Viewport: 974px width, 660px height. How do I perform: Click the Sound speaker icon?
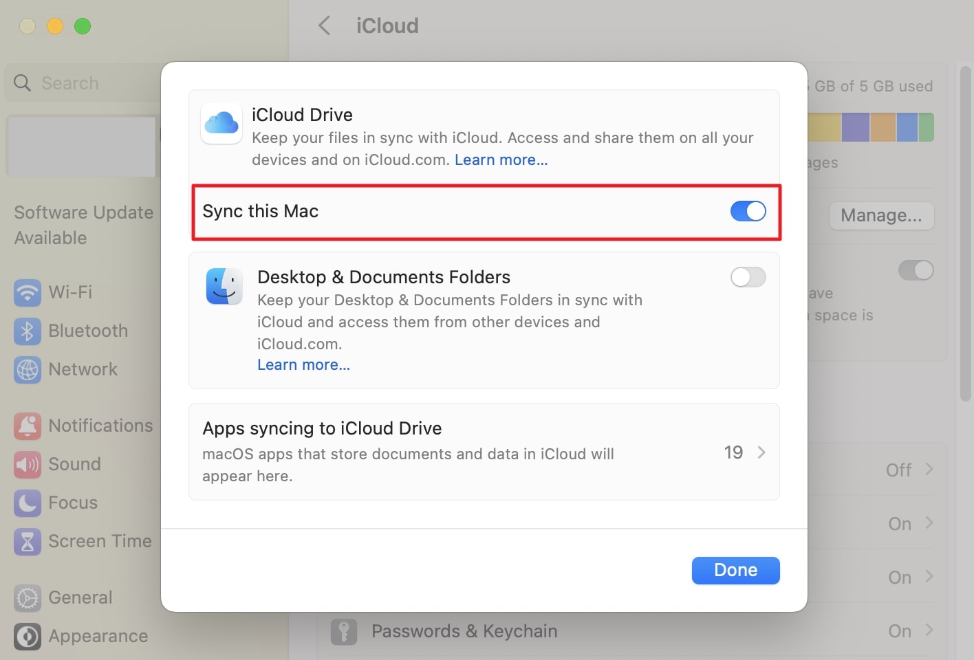click(x=28, y=465)
